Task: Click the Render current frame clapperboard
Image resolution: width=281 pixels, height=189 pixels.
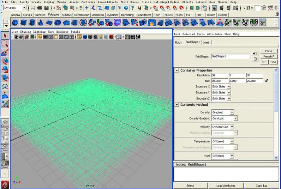Action: (222, 8)
